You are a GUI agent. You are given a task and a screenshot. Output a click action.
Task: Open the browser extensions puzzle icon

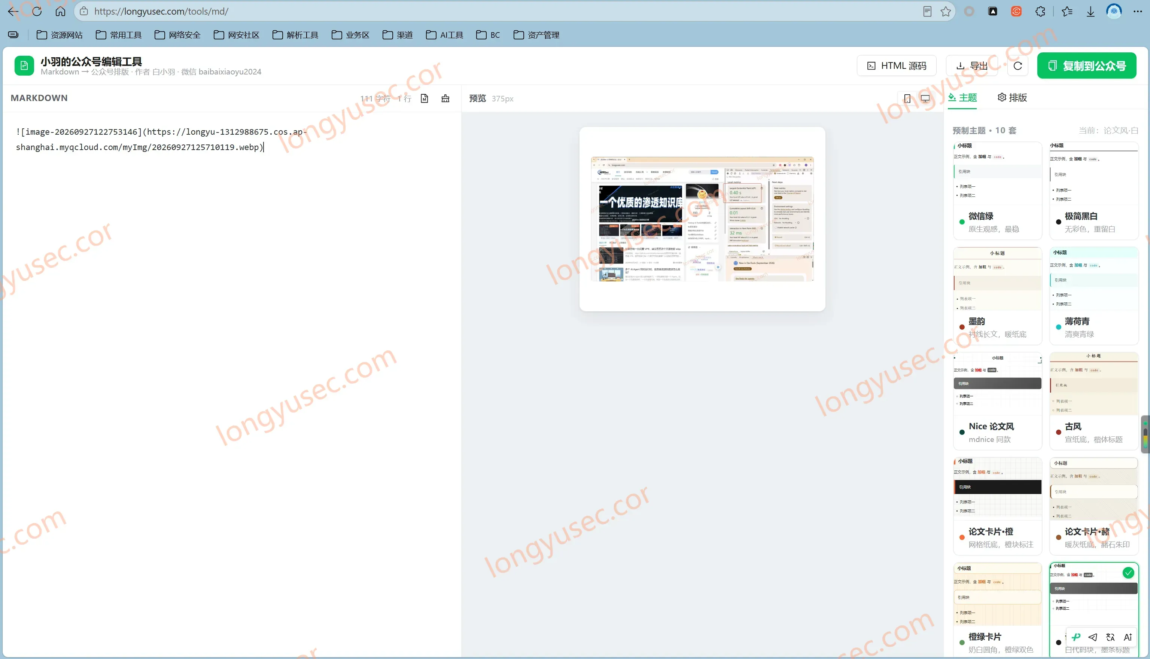pos(1040,11)
